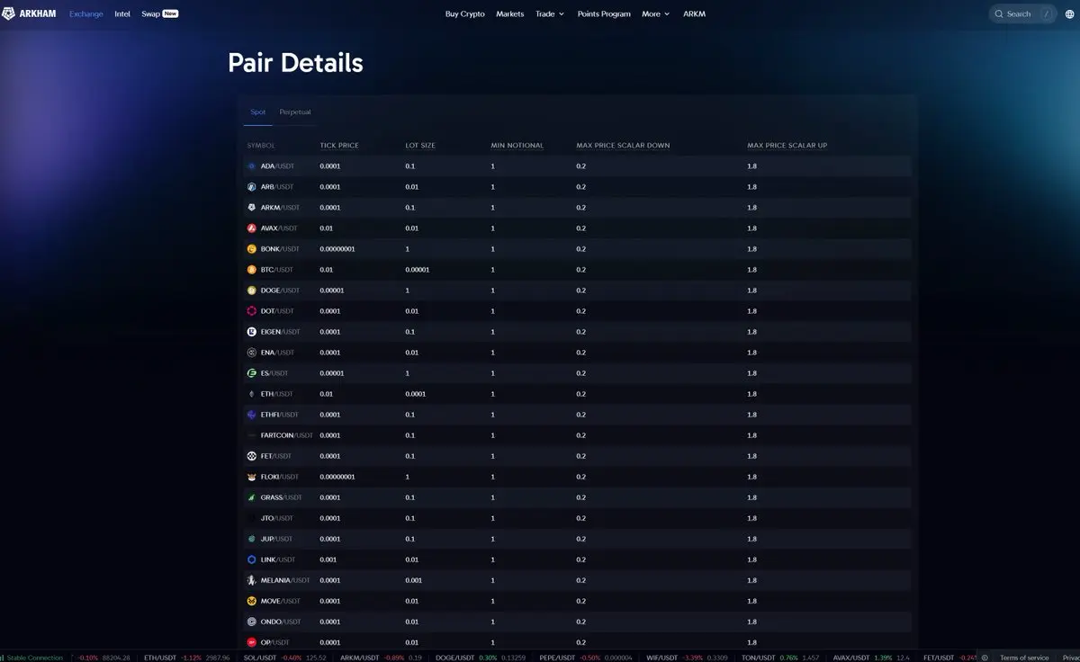Click the JTO/USDT symbol
Screen dimensions: 1080x662
[x=277, y=518]
